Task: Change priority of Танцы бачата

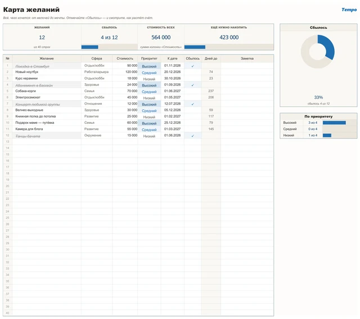Action: (149, 136)
